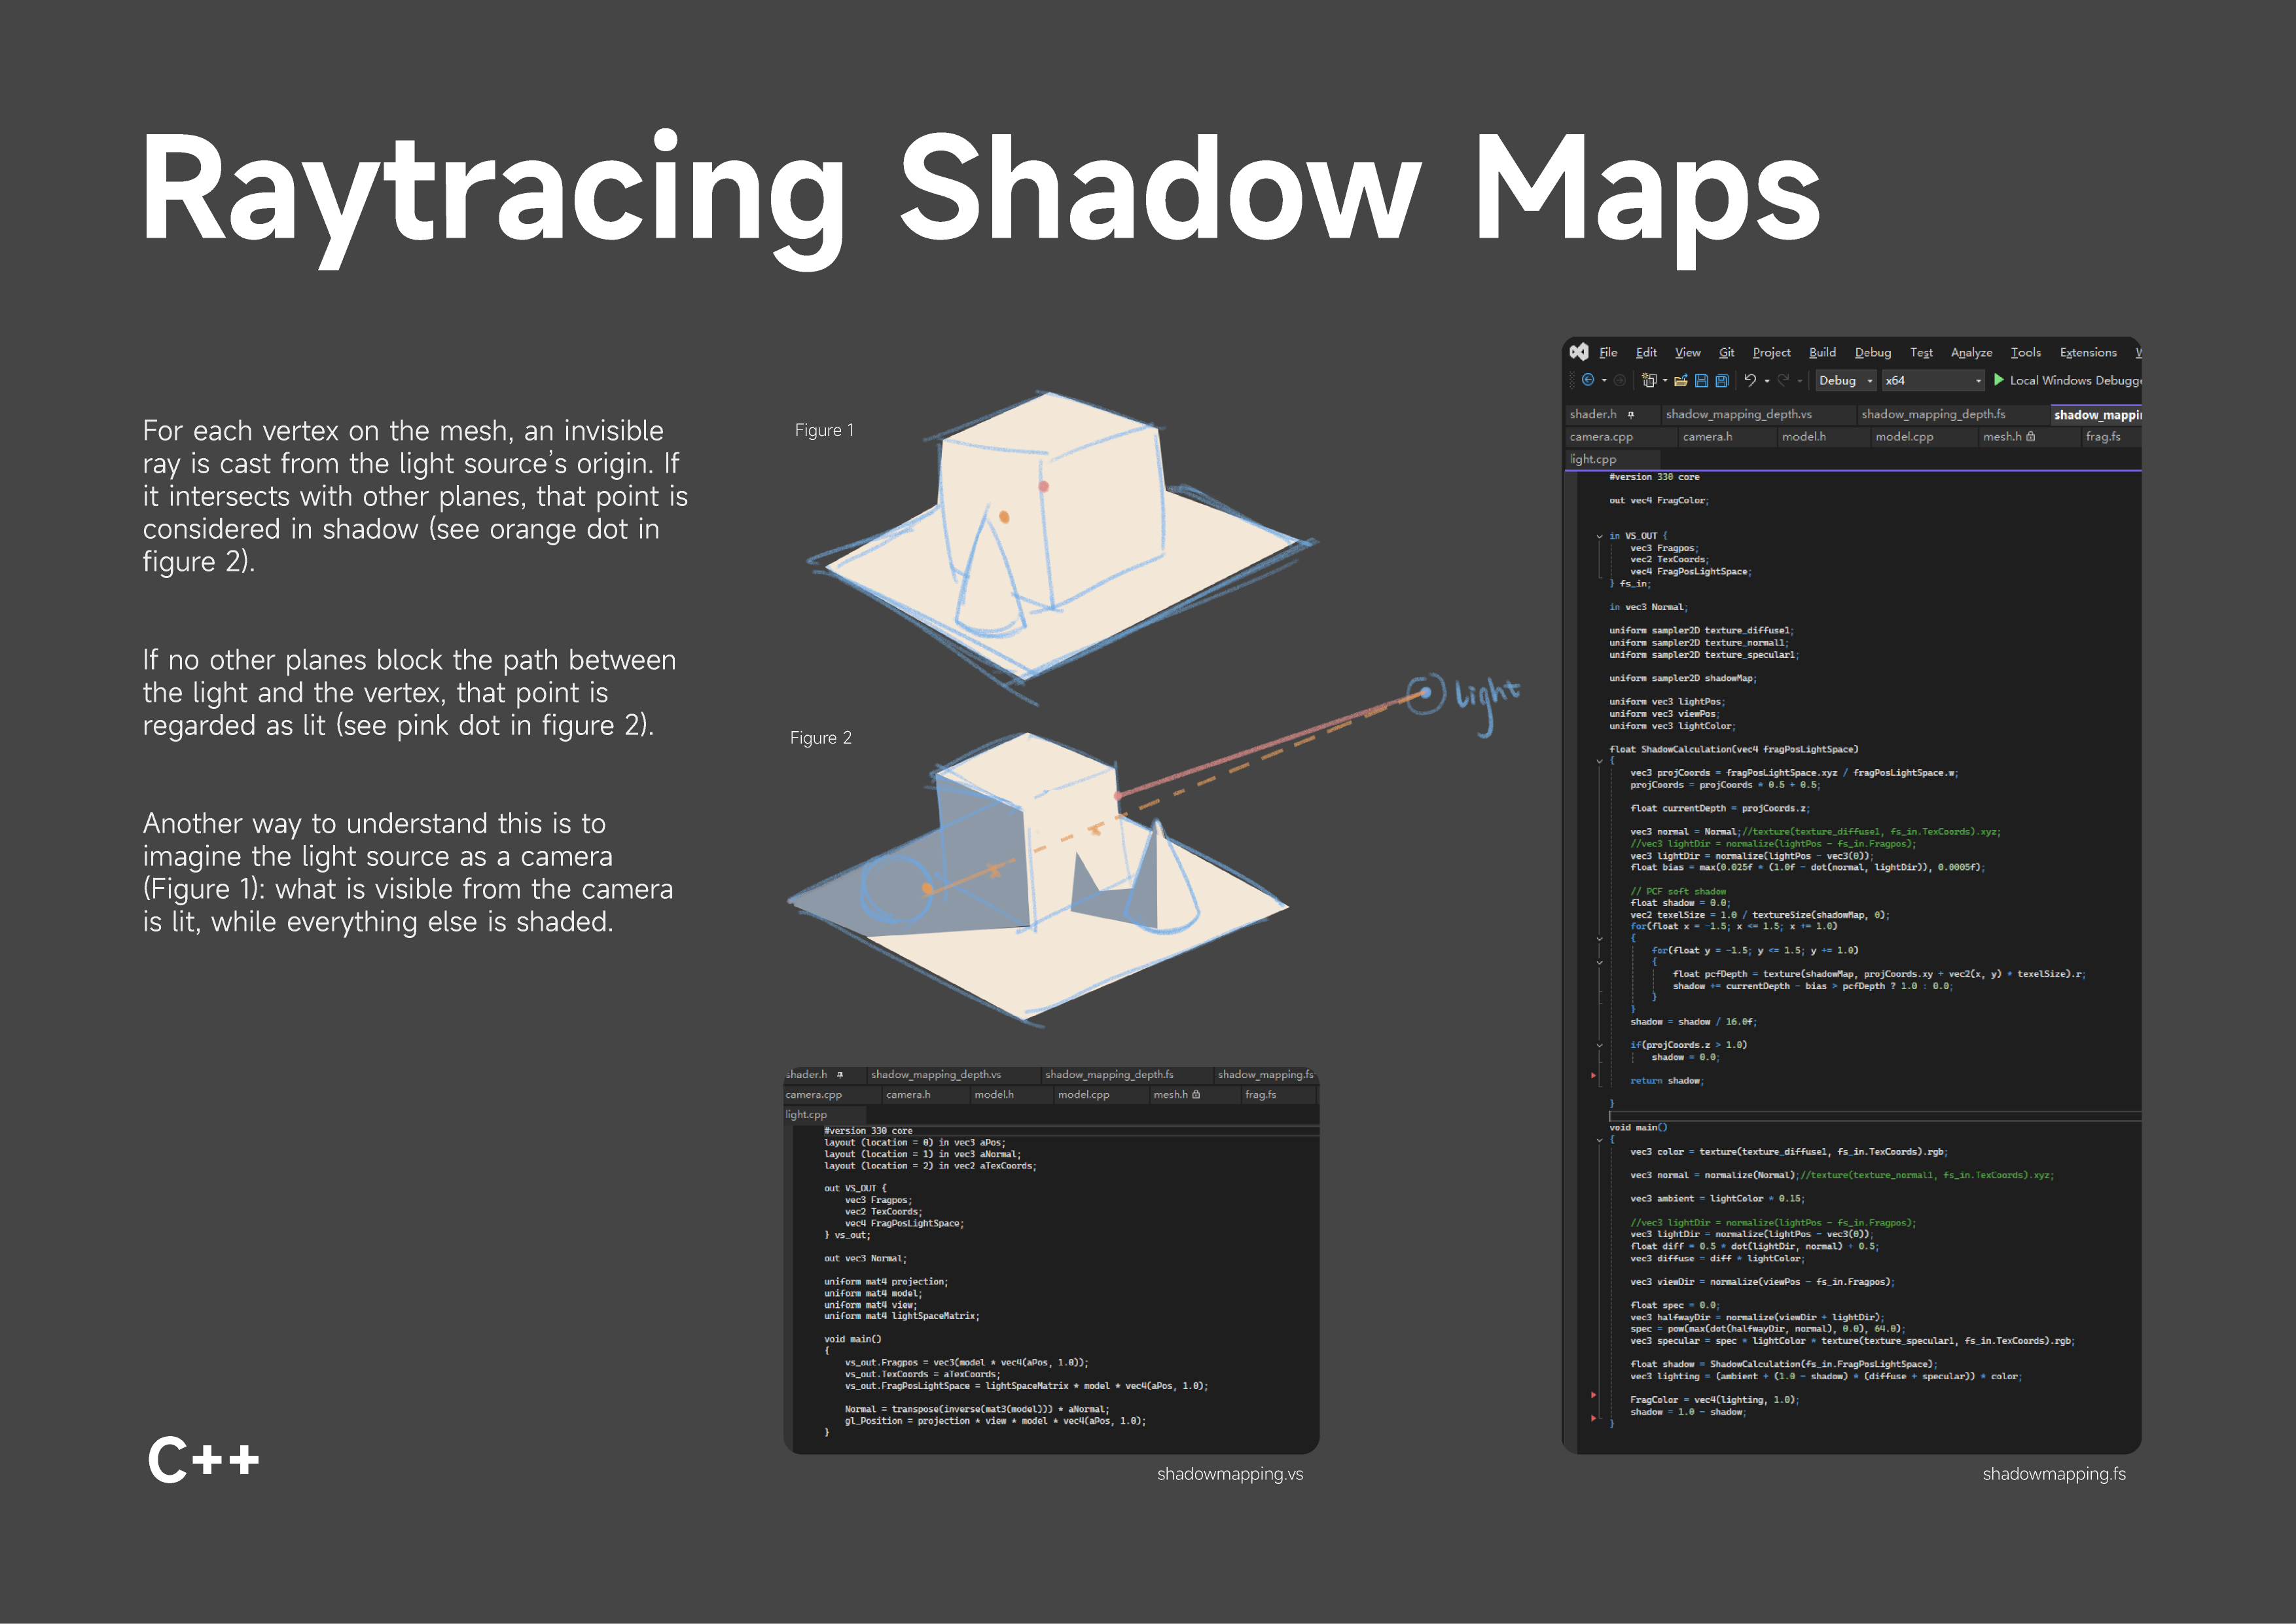
Task: Click the Open File toolbar icon
Action: click(1681, 381)
